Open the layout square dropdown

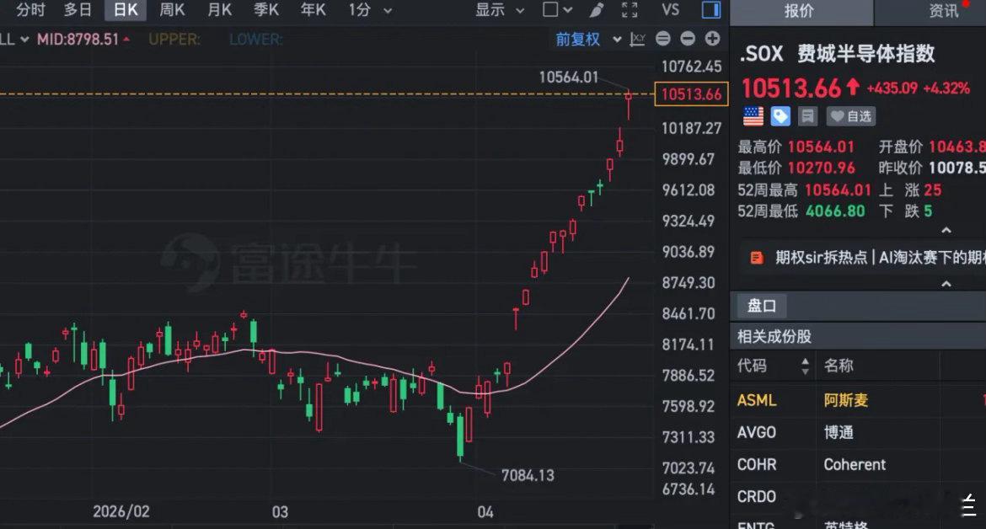(557, 10)
